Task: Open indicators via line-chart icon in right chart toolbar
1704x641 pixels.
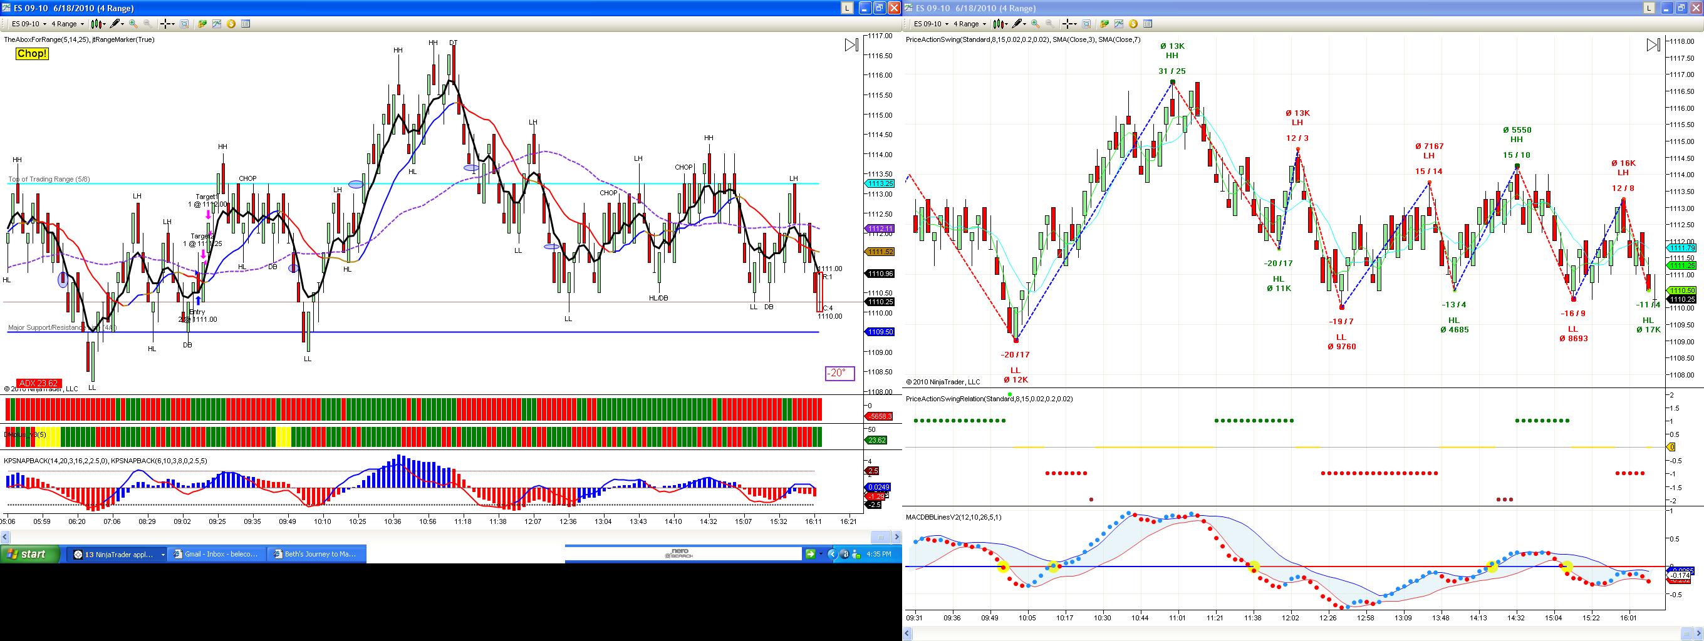Action: tap(1119, 24)
